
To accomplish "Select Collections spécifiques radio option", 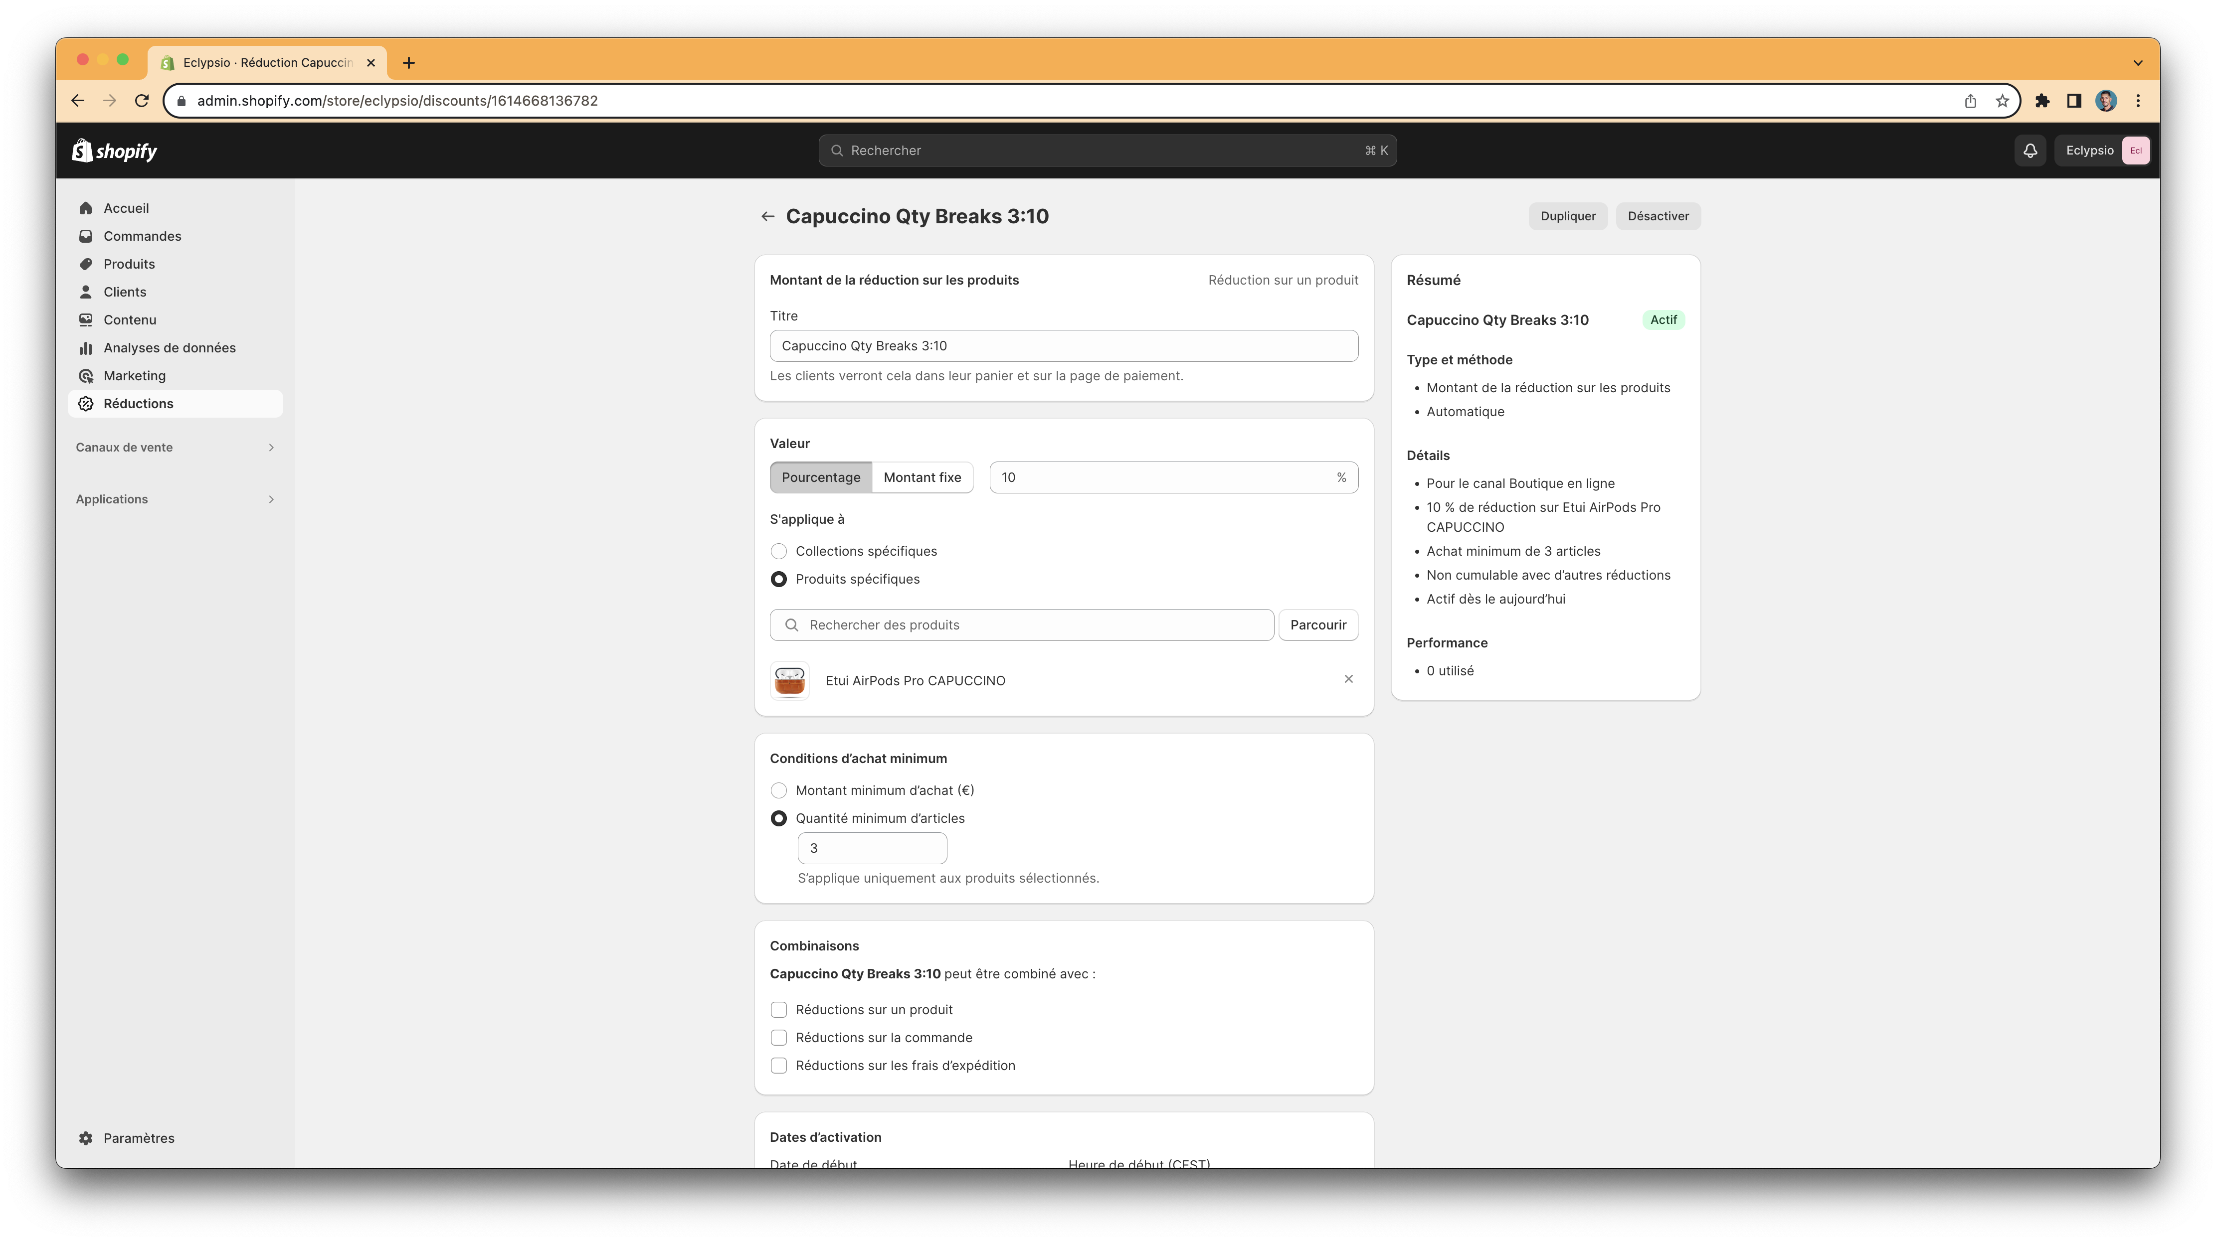I will point(778,551).
